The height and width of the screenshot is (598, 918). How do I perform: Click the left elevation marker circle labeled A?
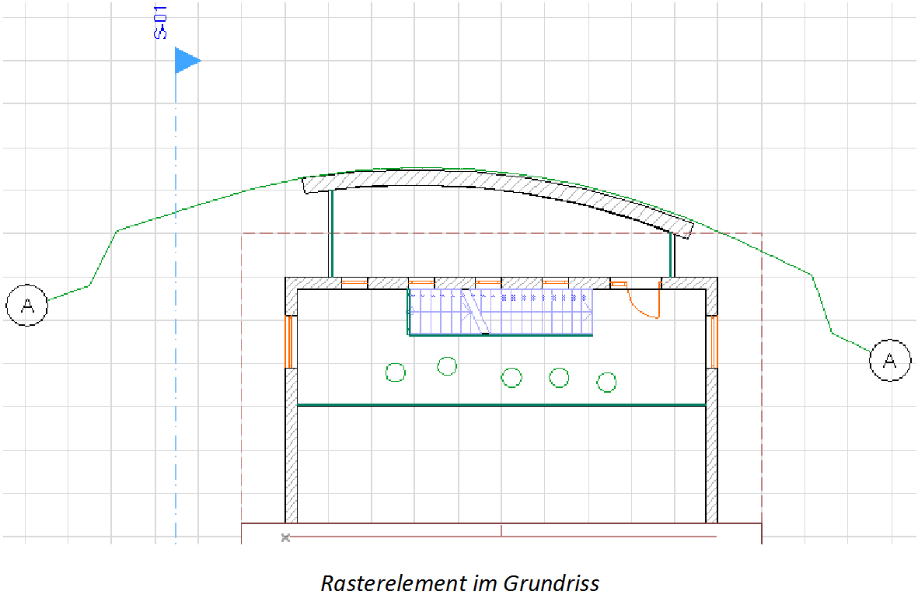(28, 306)
